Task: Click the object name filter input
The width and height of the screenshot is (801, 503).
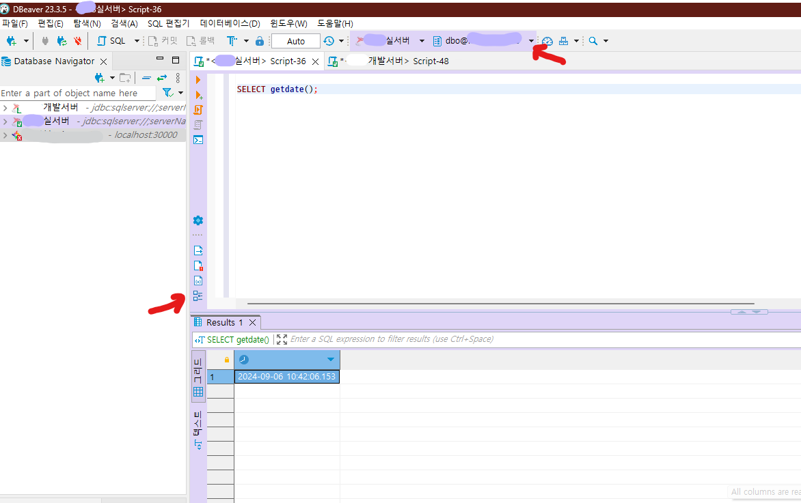Action: pos(78,94)
